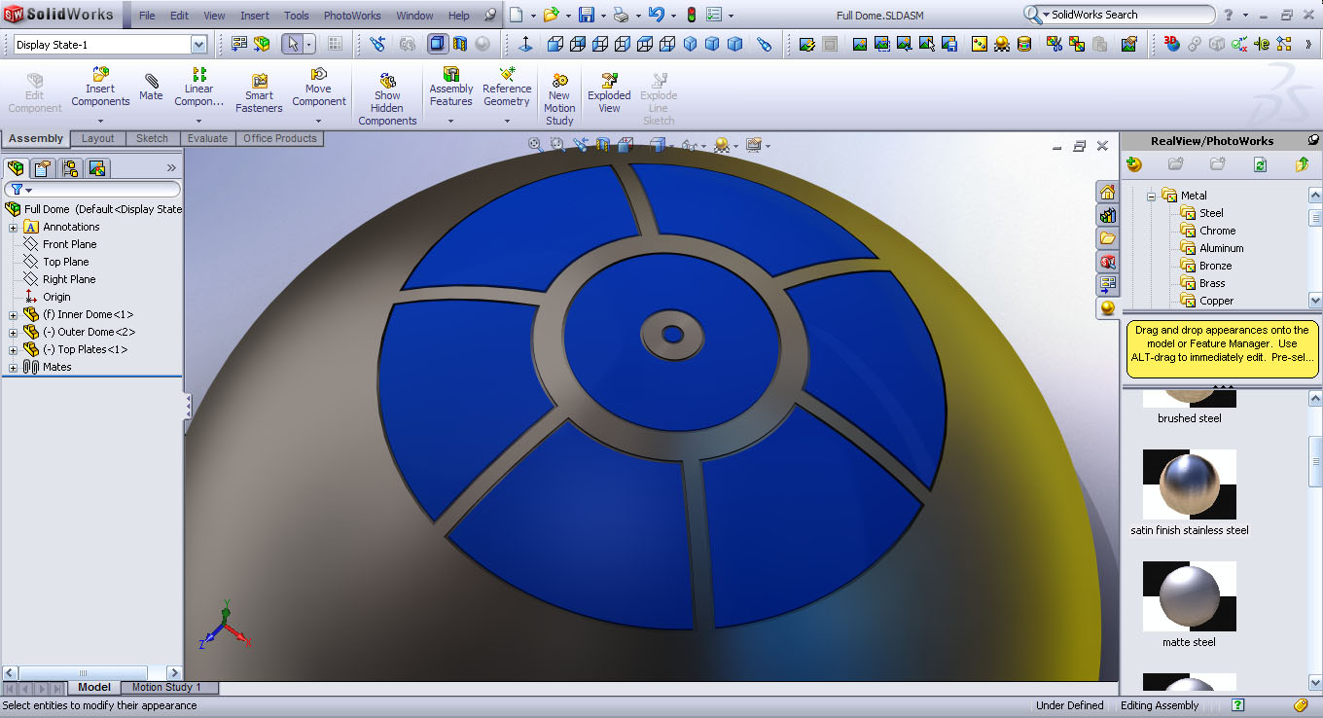Click the Rebuild traffic light icon

click(x=692, y=16)
